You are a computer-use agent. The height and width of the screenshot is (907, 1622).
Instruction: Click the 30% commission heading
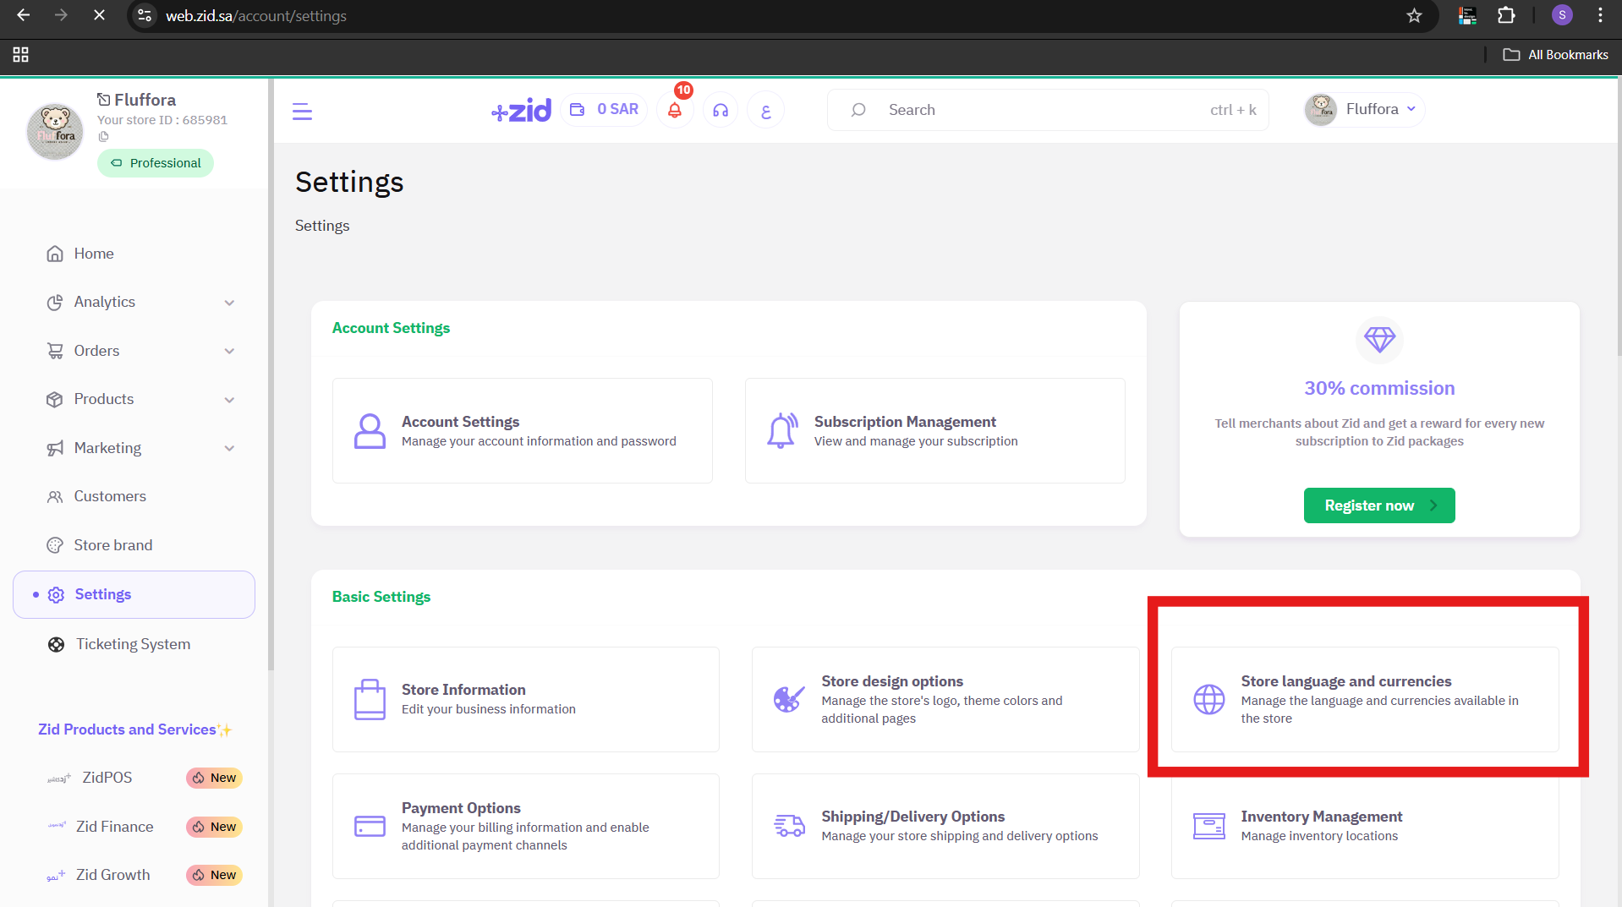pyautogui.click(x=1379, y=388)
